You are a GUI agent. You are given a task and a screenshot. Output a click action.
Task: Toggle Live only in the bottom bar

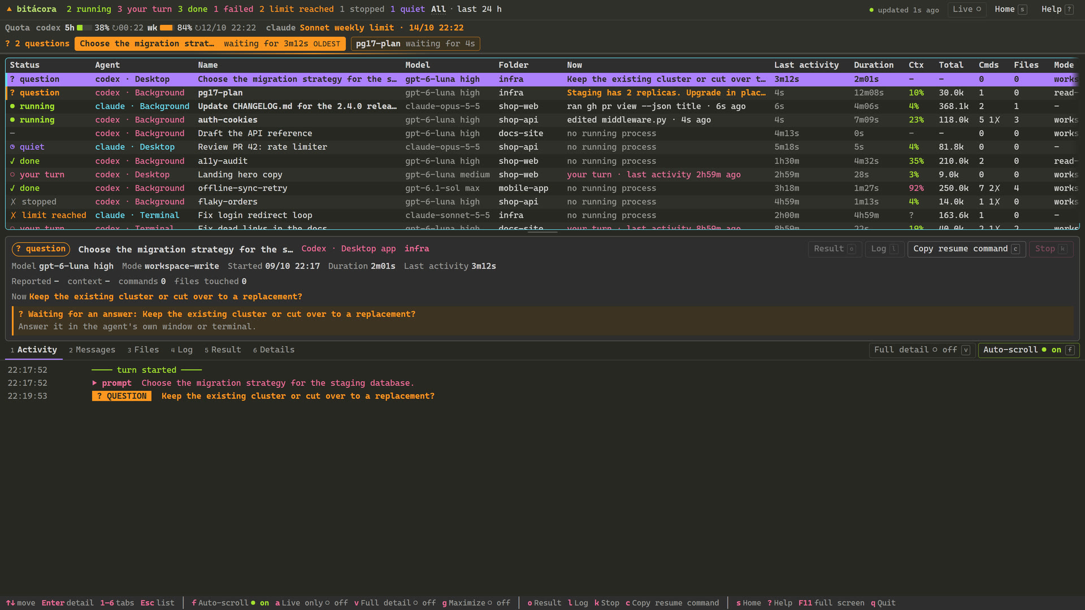311,603
